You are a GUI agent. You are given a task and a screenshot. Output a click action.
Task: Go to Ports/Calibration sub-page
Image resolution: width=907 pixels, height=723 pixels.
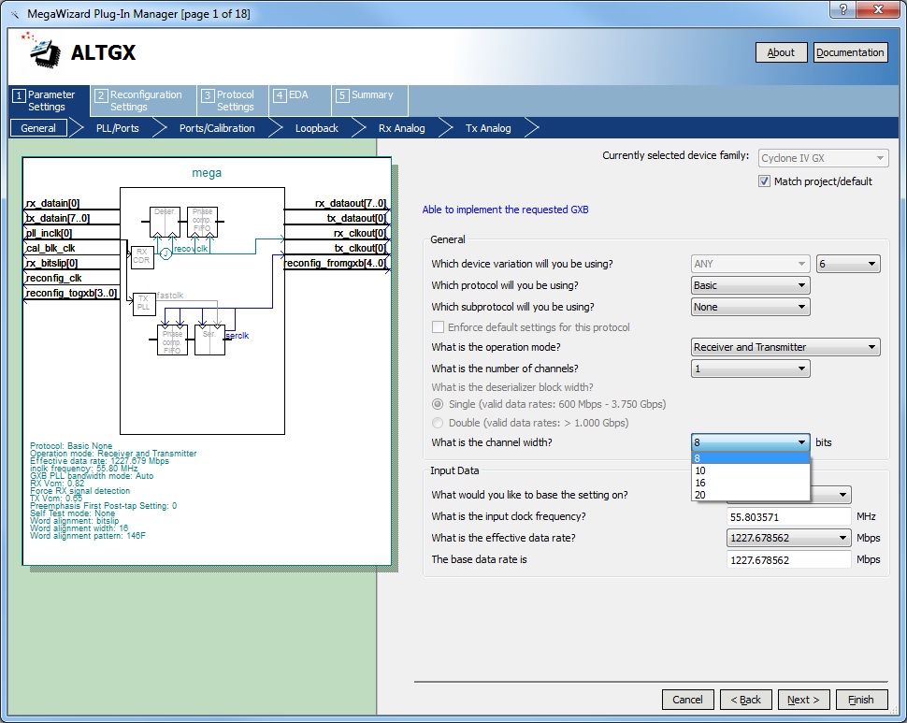coord(217,128)
